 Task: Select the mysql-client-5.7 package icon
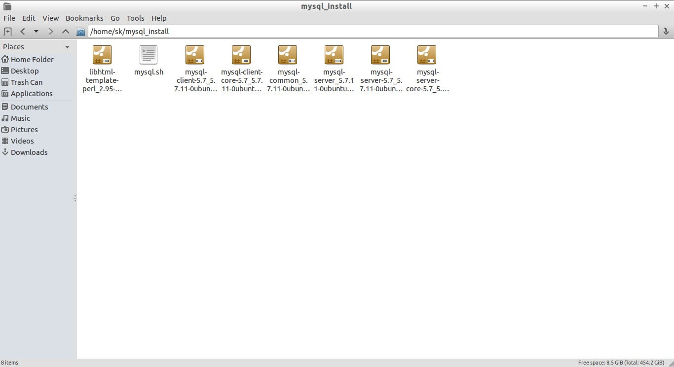tap(195, 55)
